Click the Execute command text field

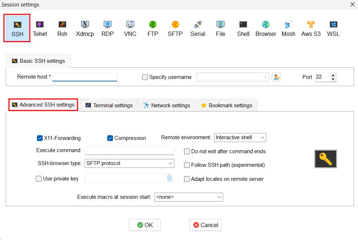coord(129,150)
